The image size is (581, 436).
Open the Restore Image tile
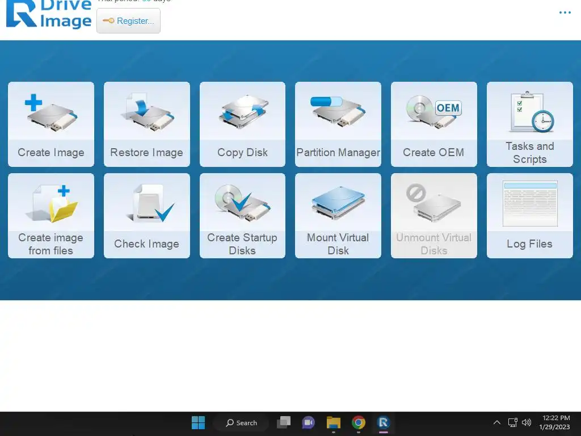tap(147, 124)
